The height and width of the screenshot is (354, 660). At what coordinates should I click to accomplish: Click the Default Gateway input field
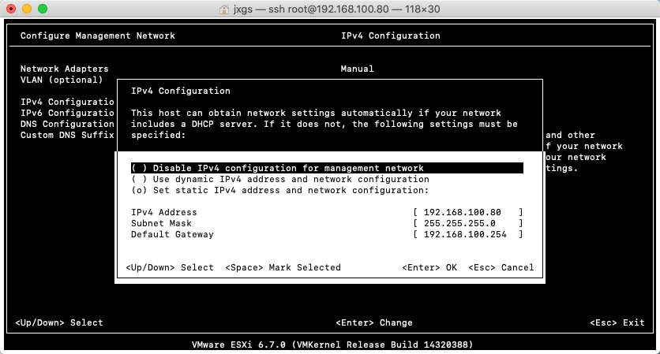(467, 234)
